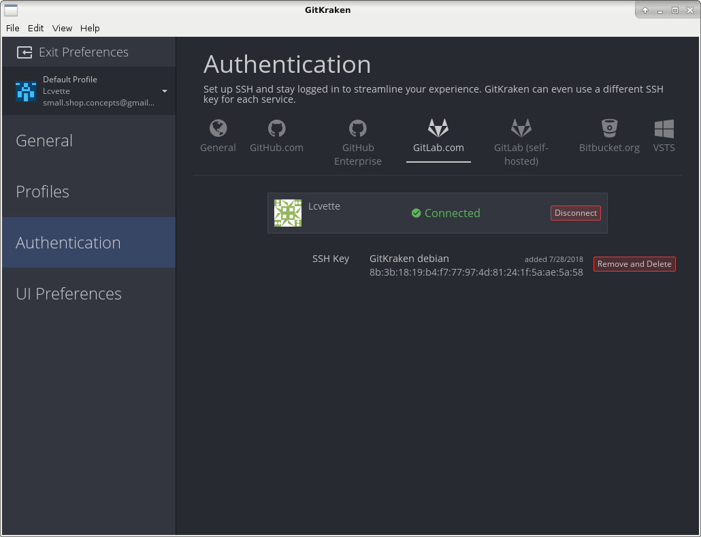Select the General globe icon
The width and height of the screenshot is (701, 537).
(218, 129)
